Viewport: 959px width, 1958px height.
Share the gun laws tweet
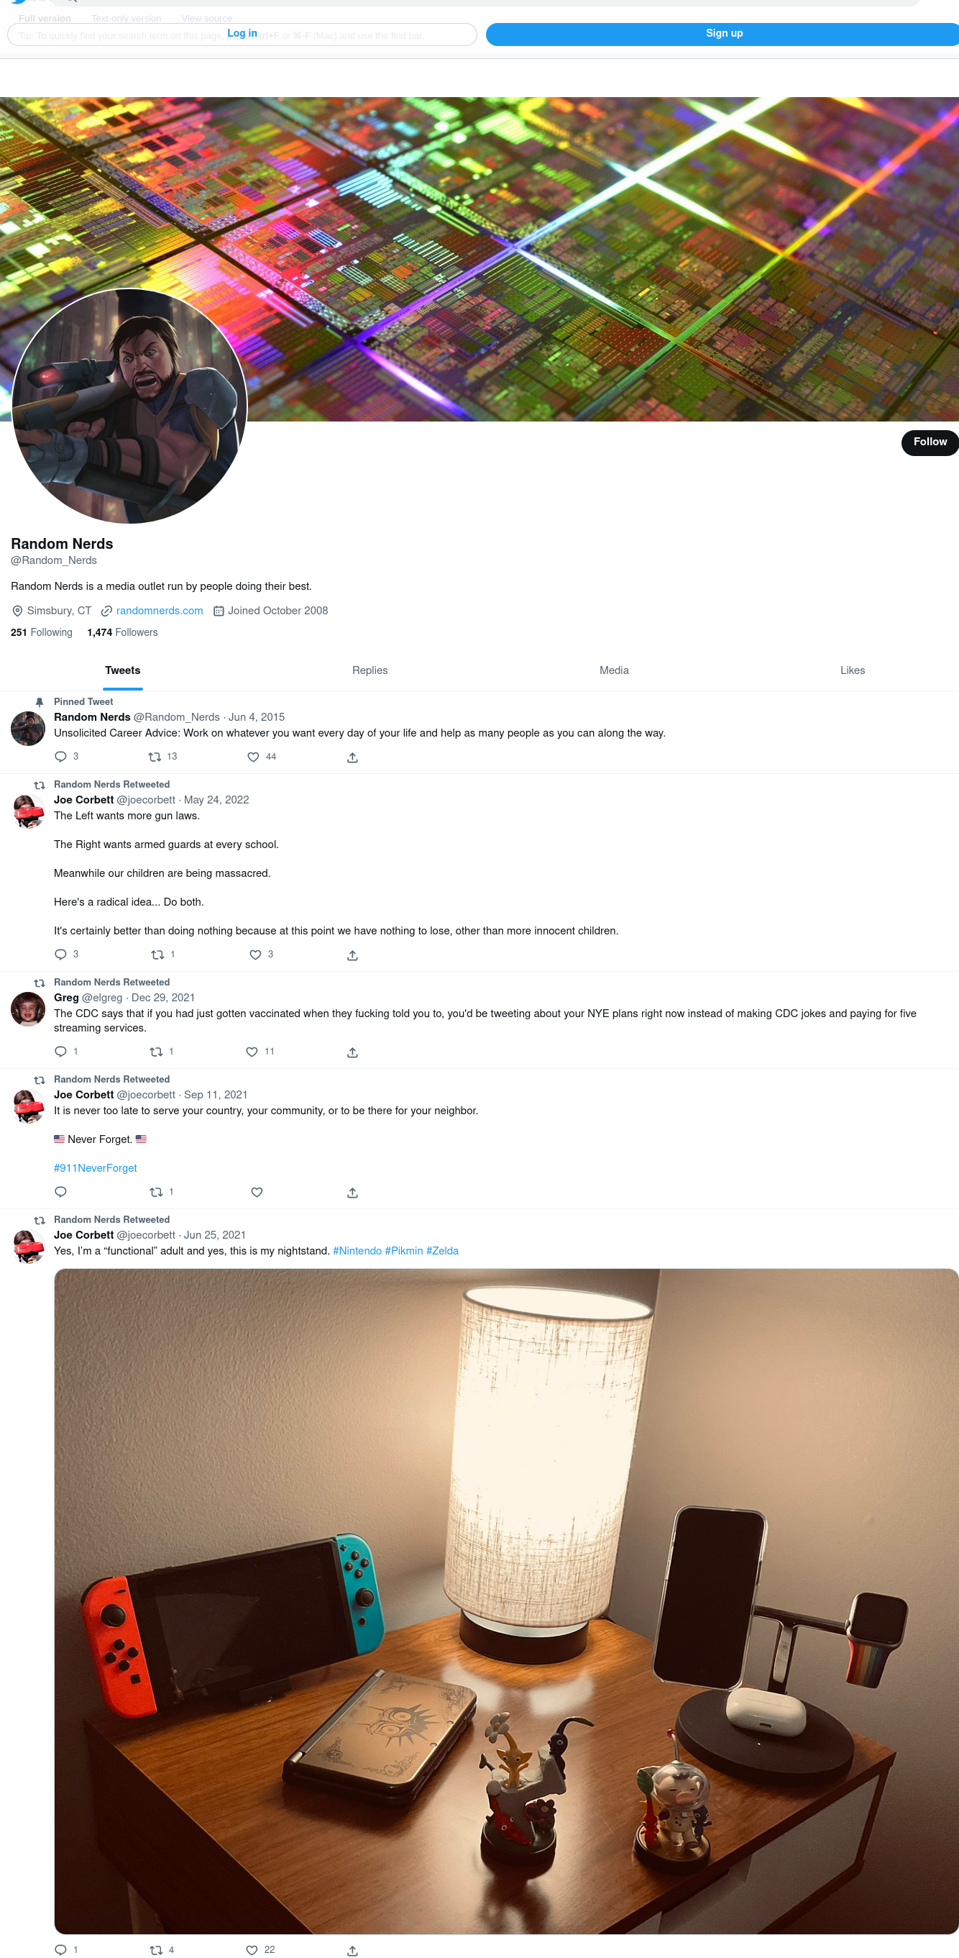point(352,955)
